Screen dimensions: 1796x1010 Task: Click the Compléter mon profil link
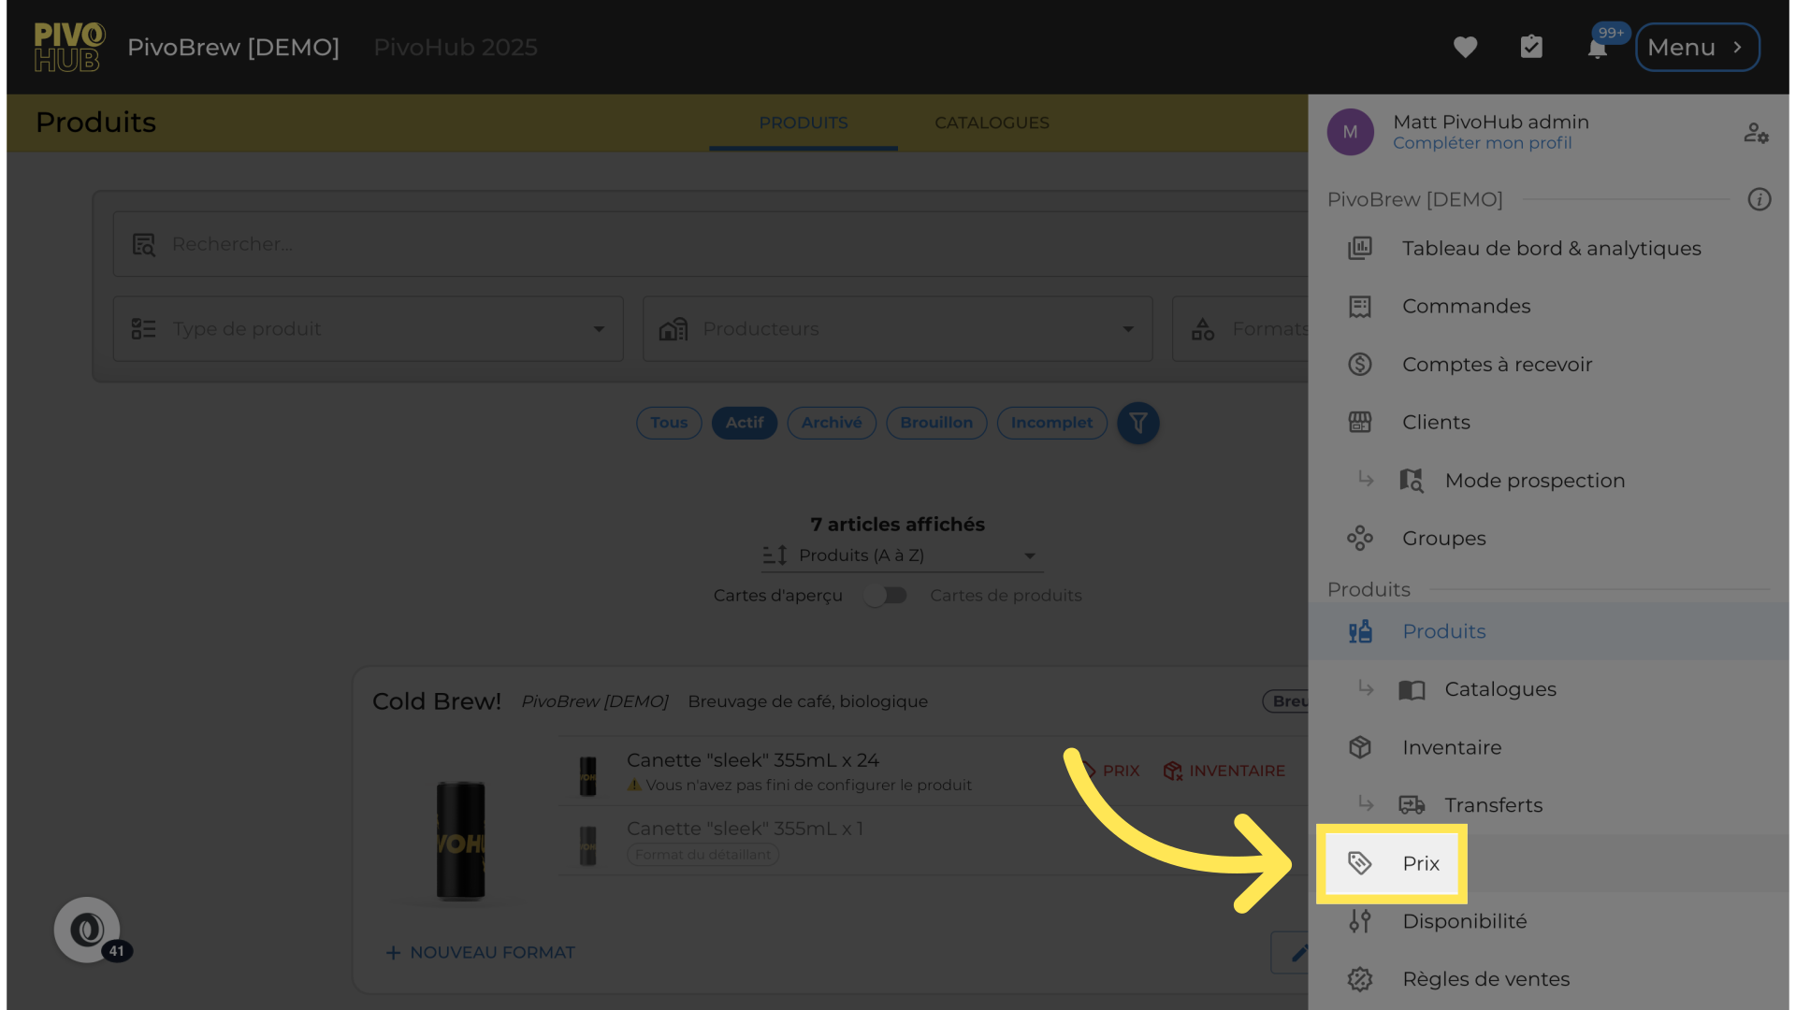pos(1482,143)
